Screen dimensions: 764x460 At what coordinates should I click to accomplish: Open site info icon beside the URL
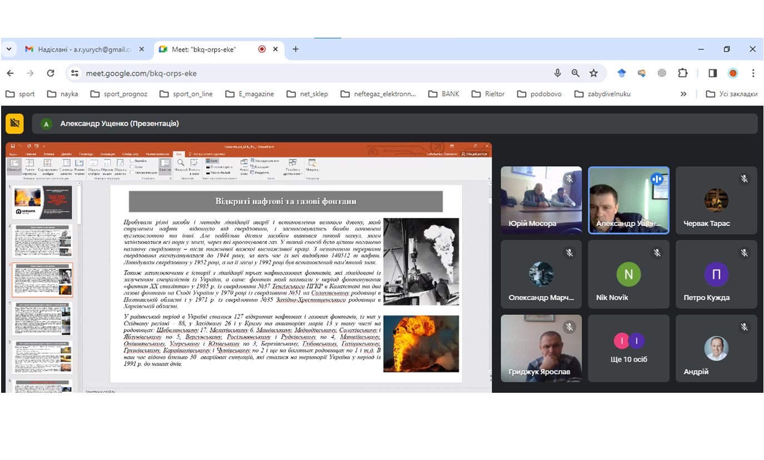coord(75,73)
